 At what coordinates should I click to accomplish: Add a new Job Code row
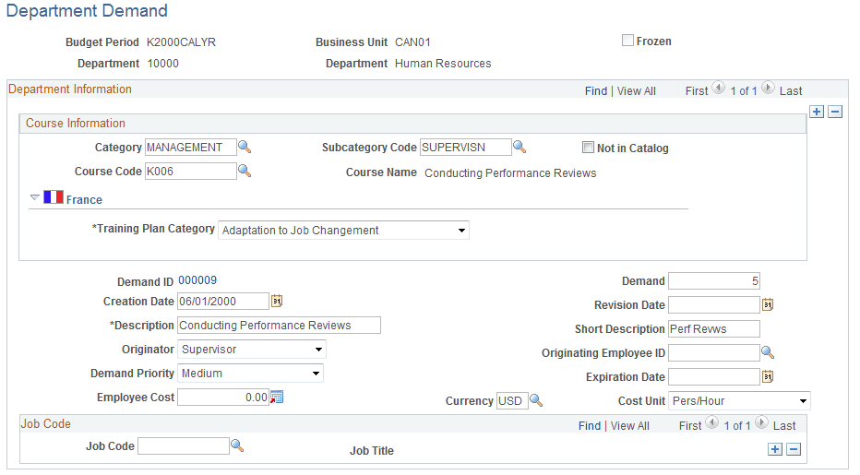click(775, 449)
